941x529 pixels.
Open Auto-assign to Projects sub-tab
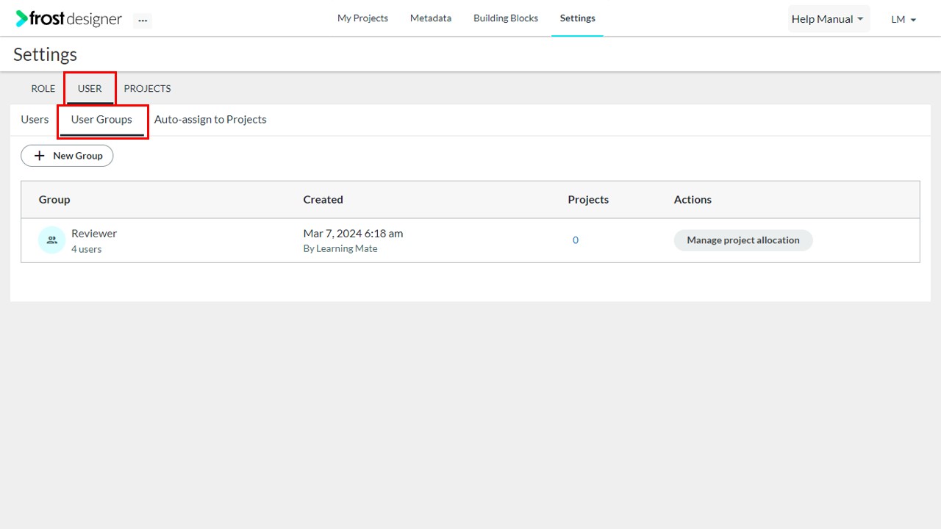[210, 119]
